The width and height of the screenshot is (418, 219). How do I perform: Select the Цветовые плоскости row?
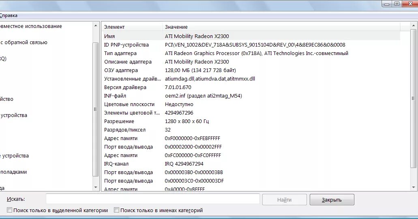click(251, 104)
